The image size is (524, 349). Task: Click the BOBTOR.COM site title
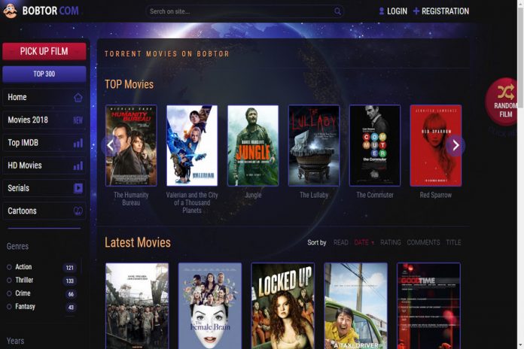point(50,11)
